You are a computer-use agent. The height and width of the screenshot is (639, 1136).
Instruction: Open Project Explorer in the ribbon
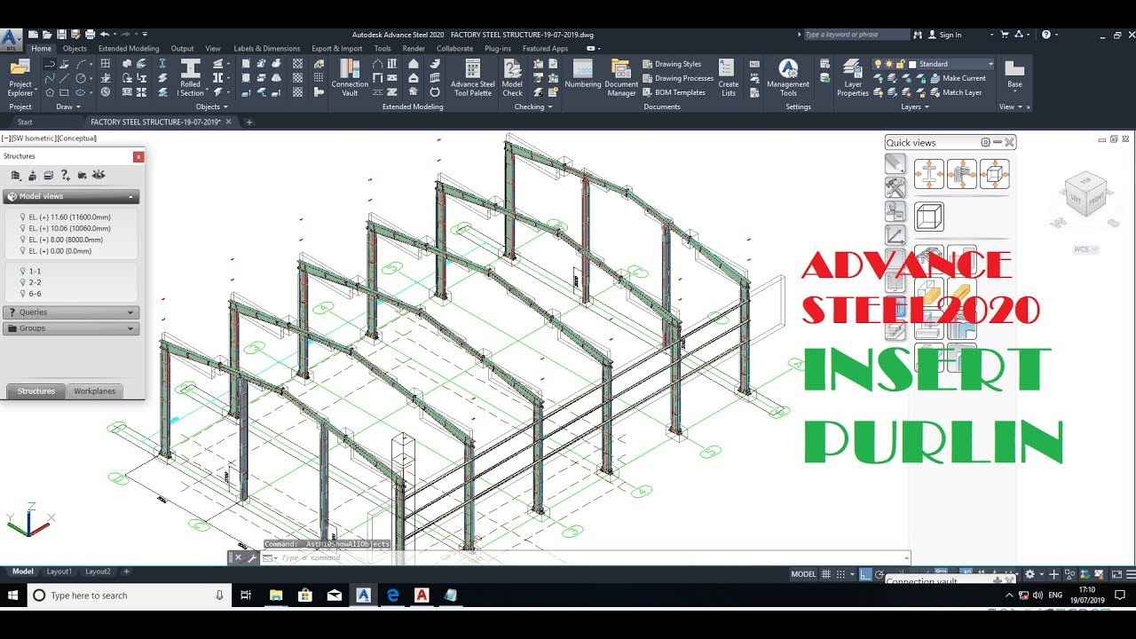coord(20,78)
